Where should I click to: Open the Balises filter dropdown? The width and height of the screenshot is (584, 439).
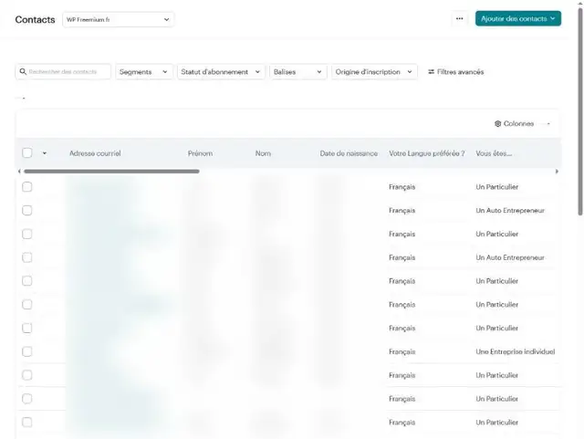click(298, 71)
